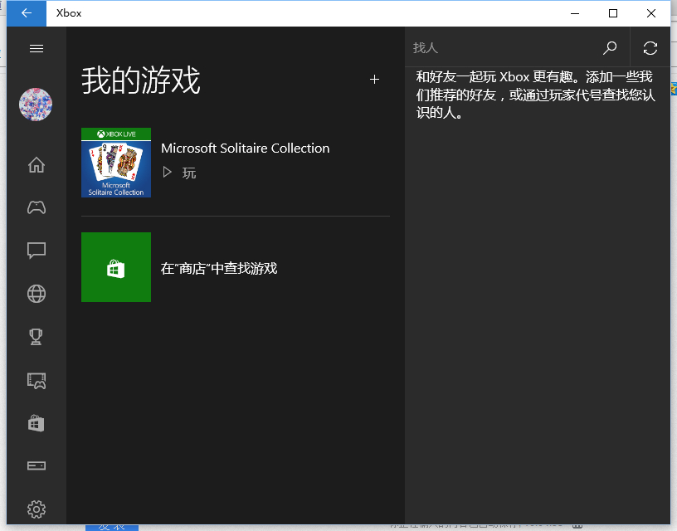Open My Games controller icon
The width and height of the screenshot is (677, 531).
[37, 207]
